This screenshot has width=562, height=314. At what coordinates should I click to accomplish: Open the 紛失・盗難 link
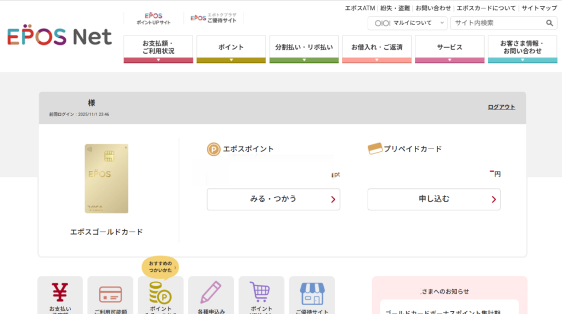pos(395,8)
